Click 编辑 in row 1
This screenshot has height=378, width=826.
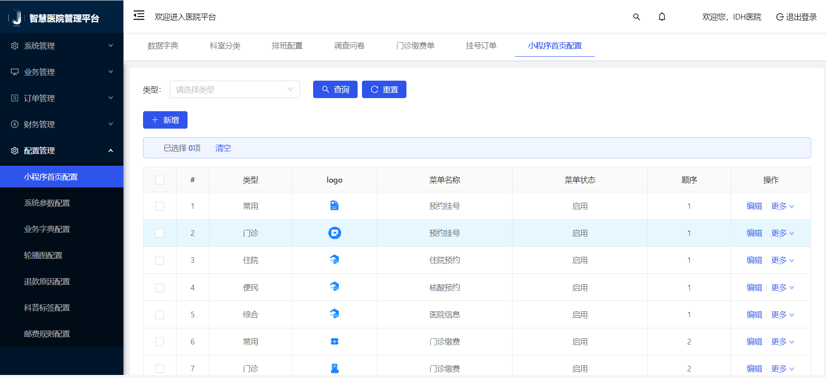click(x=754, y=206)
